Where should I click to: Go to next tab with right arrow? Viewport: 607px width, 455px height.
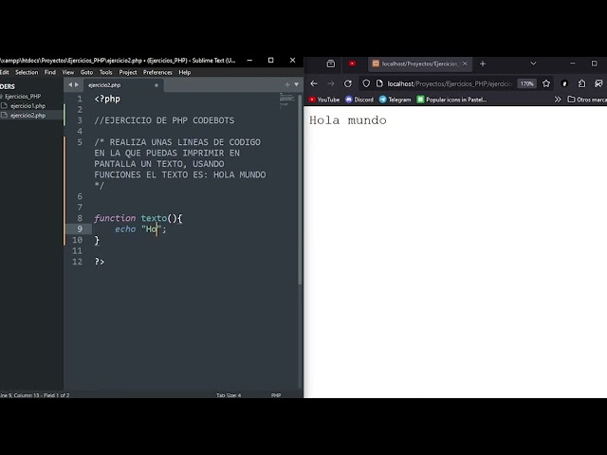pos(77,84)
